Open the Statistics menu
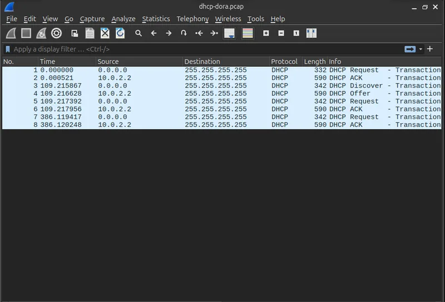 (x=156, y=19)
